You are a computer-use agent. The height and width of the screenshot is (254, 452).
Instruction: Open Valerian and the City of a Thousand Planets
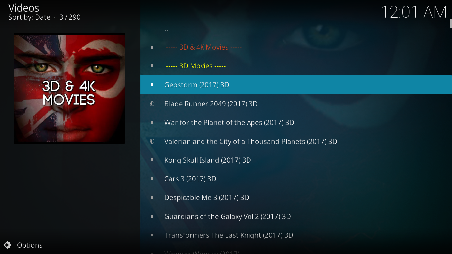[296, 141]
